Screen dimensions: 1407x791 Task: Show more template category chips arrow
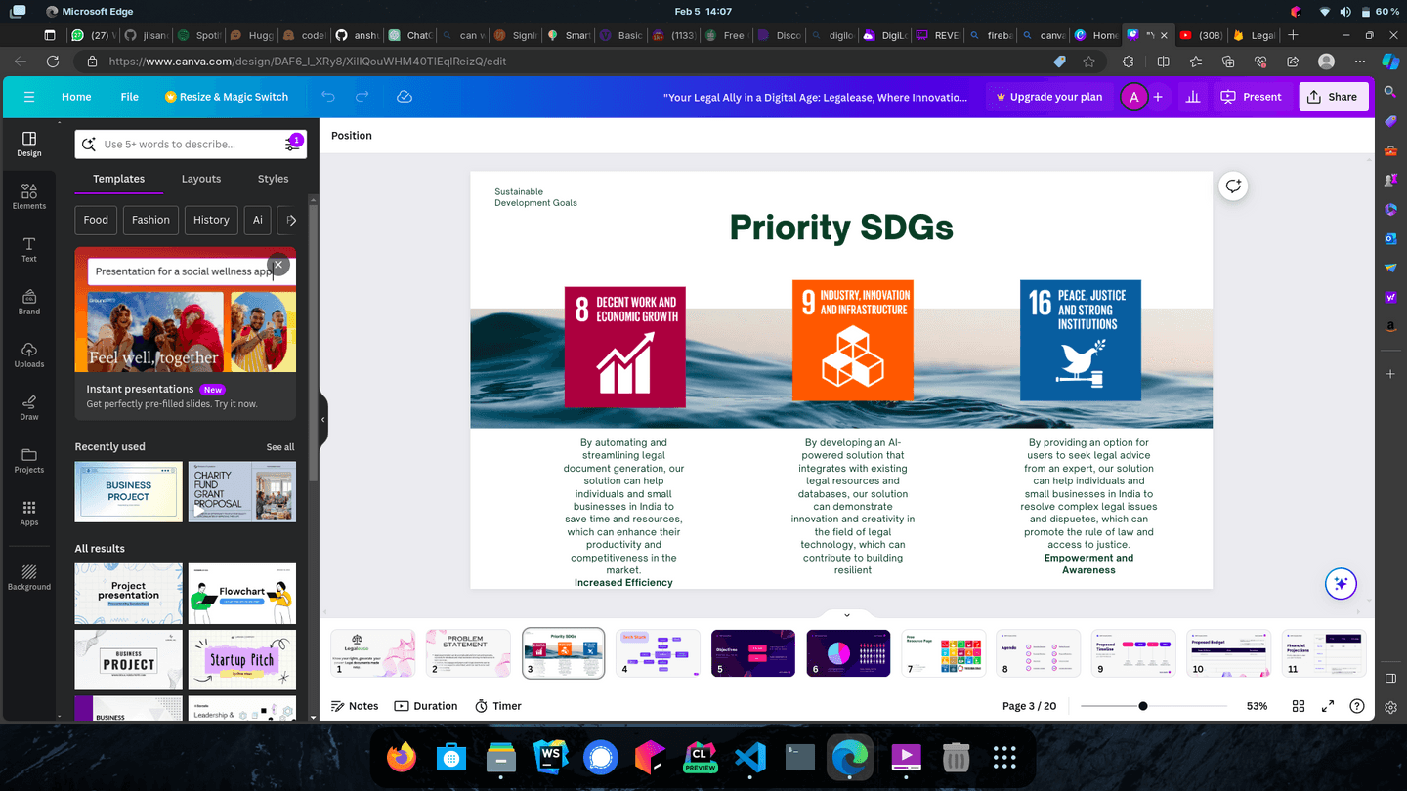(290, 220)
